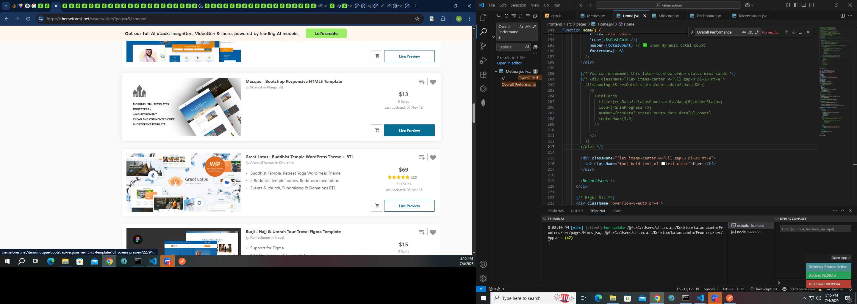Switch to the PROBLEMS panel tab
The width and height of the screenshot is (857, 304).
pos(556,211)
